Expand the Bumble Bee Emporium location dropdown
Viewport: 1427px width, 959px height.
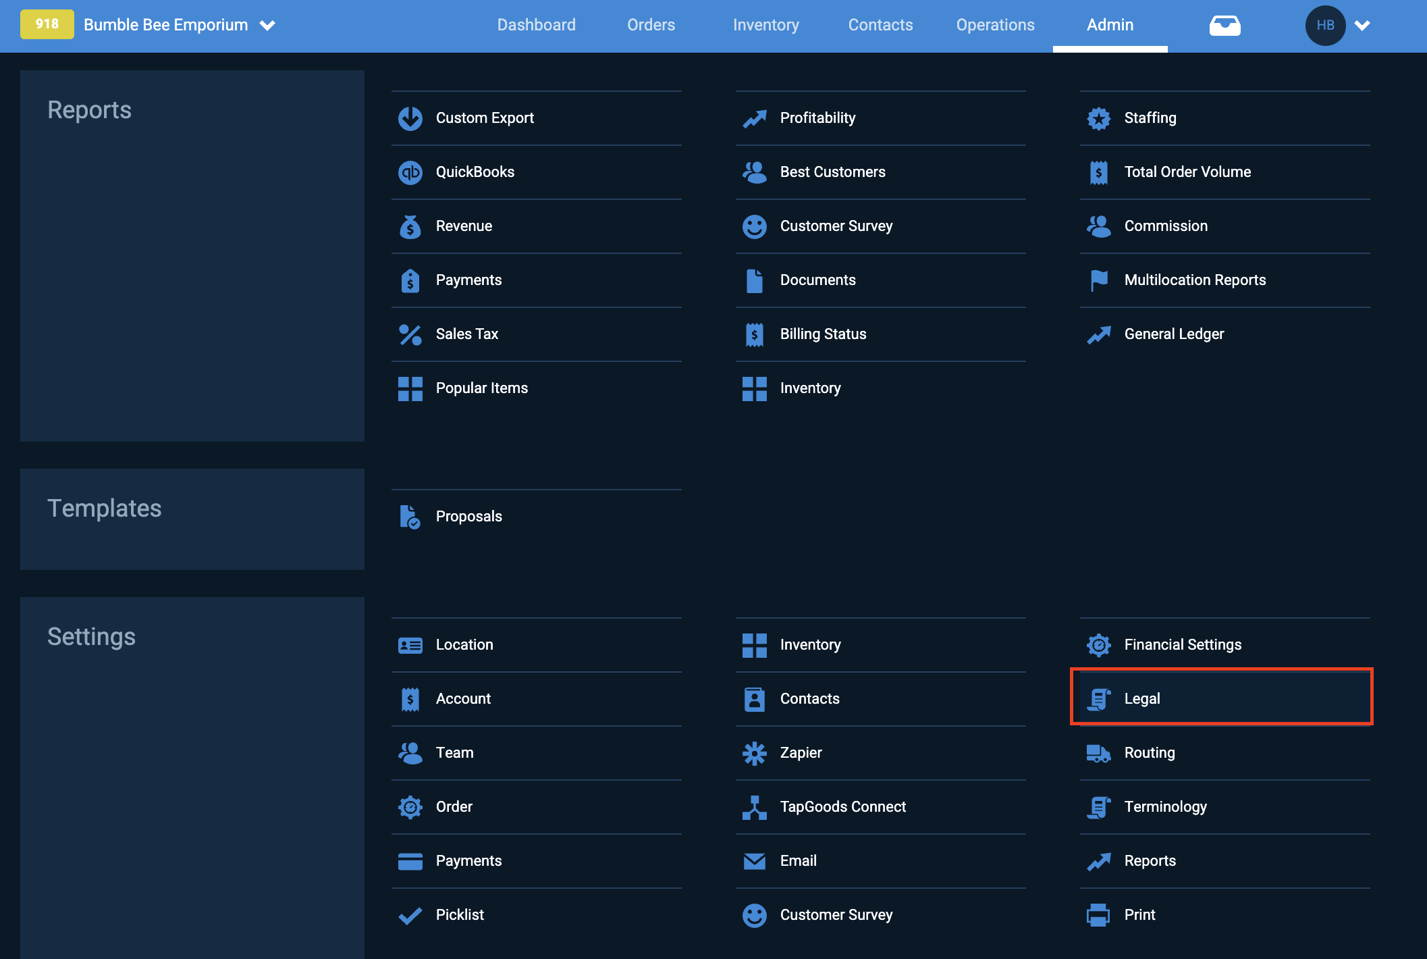(268, 26)
